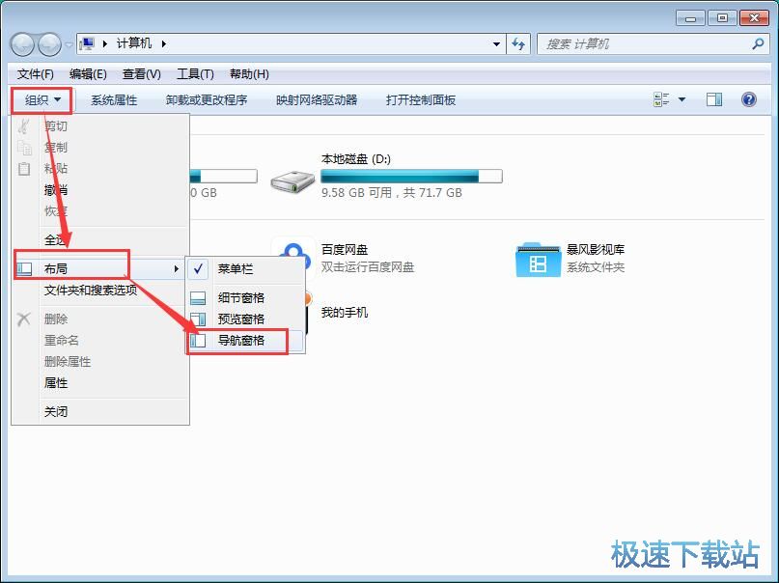Open the 暴风影视库 folder icon

pos(539,260)
